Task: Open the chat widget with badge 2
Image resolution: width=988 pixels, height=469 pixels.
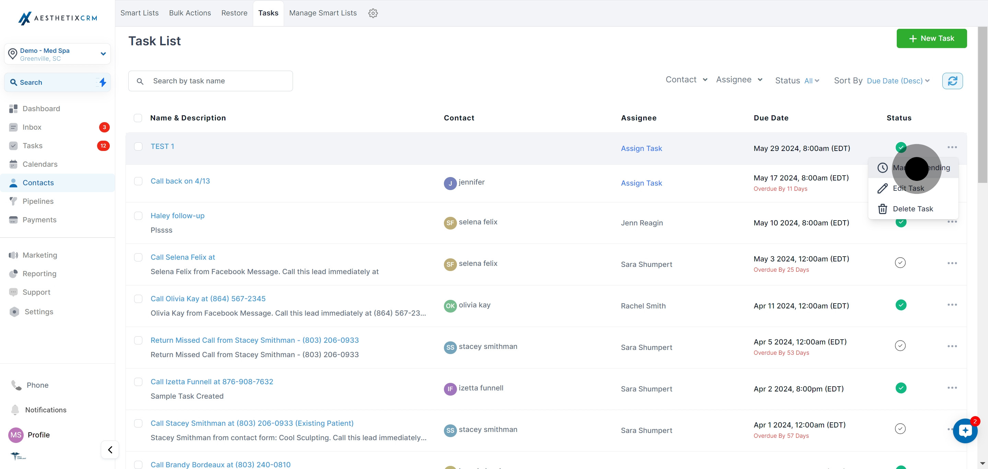Action: tap(965, 431)
